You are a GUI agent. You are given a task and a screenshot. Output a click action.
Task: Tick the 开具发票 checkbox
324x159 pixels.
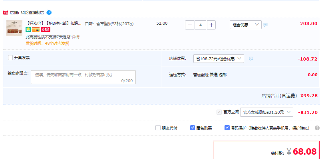click(x=10, y=58)
